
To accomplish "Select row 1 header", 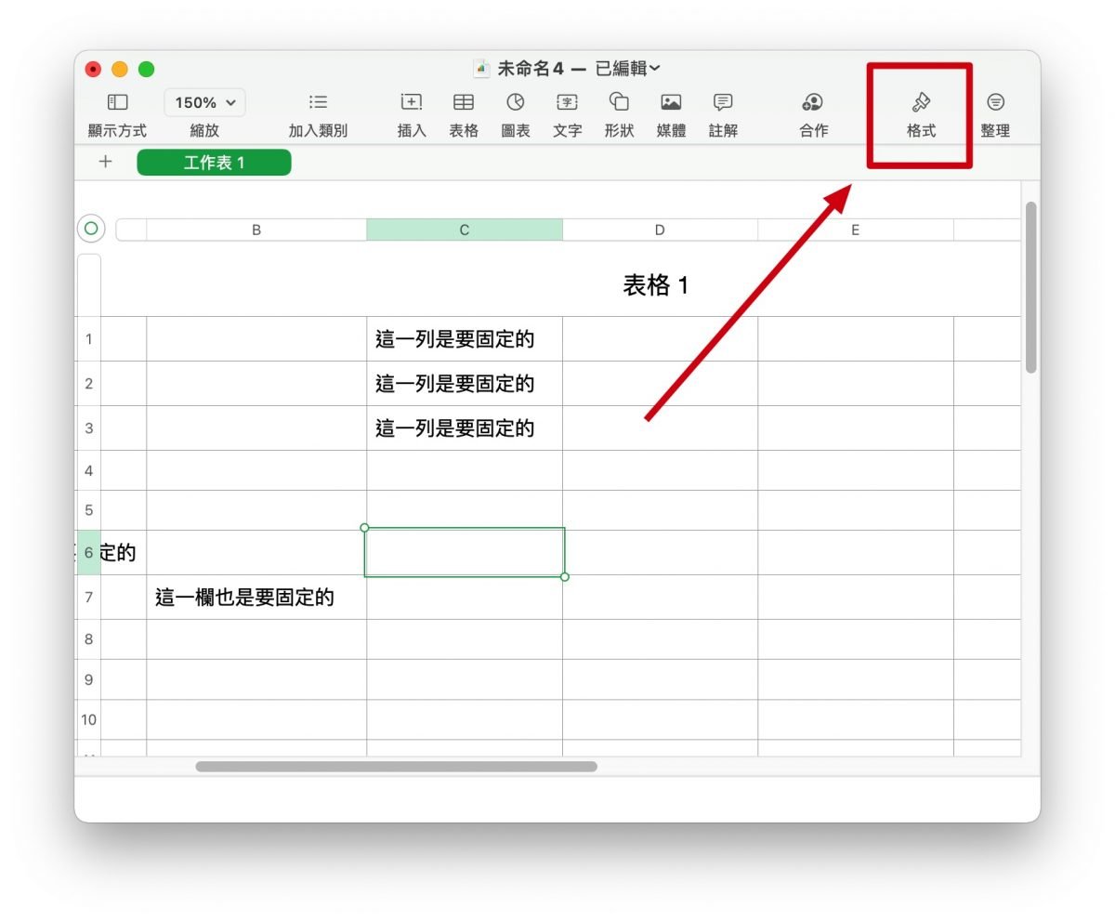I will pos(89,339).
